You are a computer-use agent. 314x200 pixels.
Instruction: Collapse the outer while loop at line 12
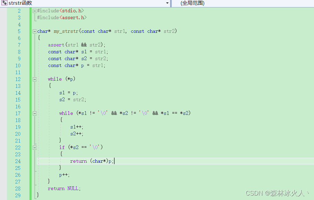[x=35, y=79]
